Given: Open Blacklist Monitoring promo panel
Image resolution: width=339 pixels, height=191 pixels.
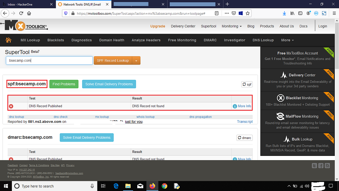Looking at the screenshot, I should tap(297, 101).
